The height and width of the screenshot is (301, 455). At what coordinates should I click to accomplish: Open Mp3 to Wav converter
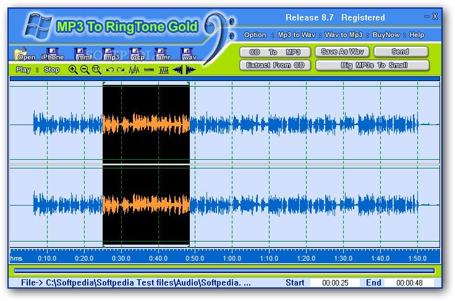tap(297, 35)
